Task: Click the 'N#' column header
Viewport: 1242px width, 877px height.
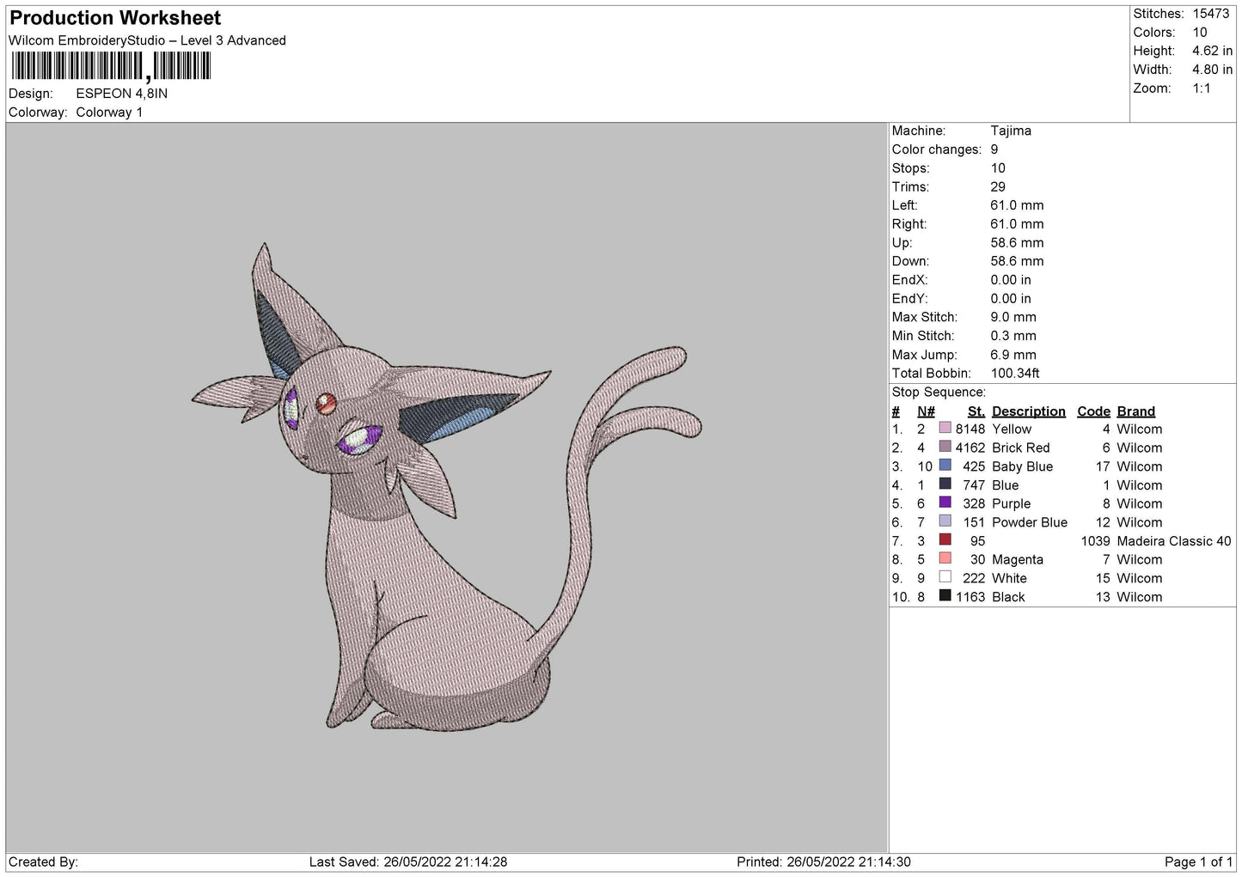Action: click(926, 411)
